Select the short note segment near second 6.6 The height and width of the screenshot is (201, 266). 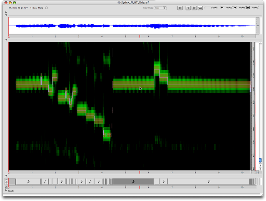tap(164, 182)
